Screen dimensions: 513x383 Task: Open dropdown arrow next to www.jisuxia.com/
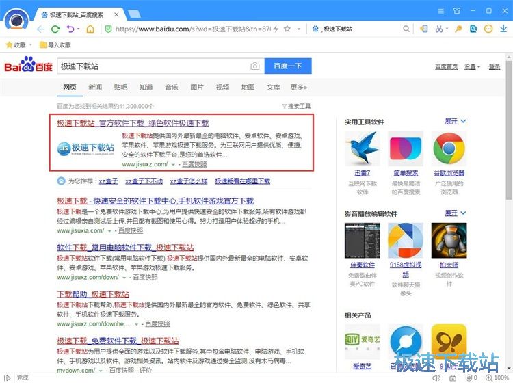[109, 231]
